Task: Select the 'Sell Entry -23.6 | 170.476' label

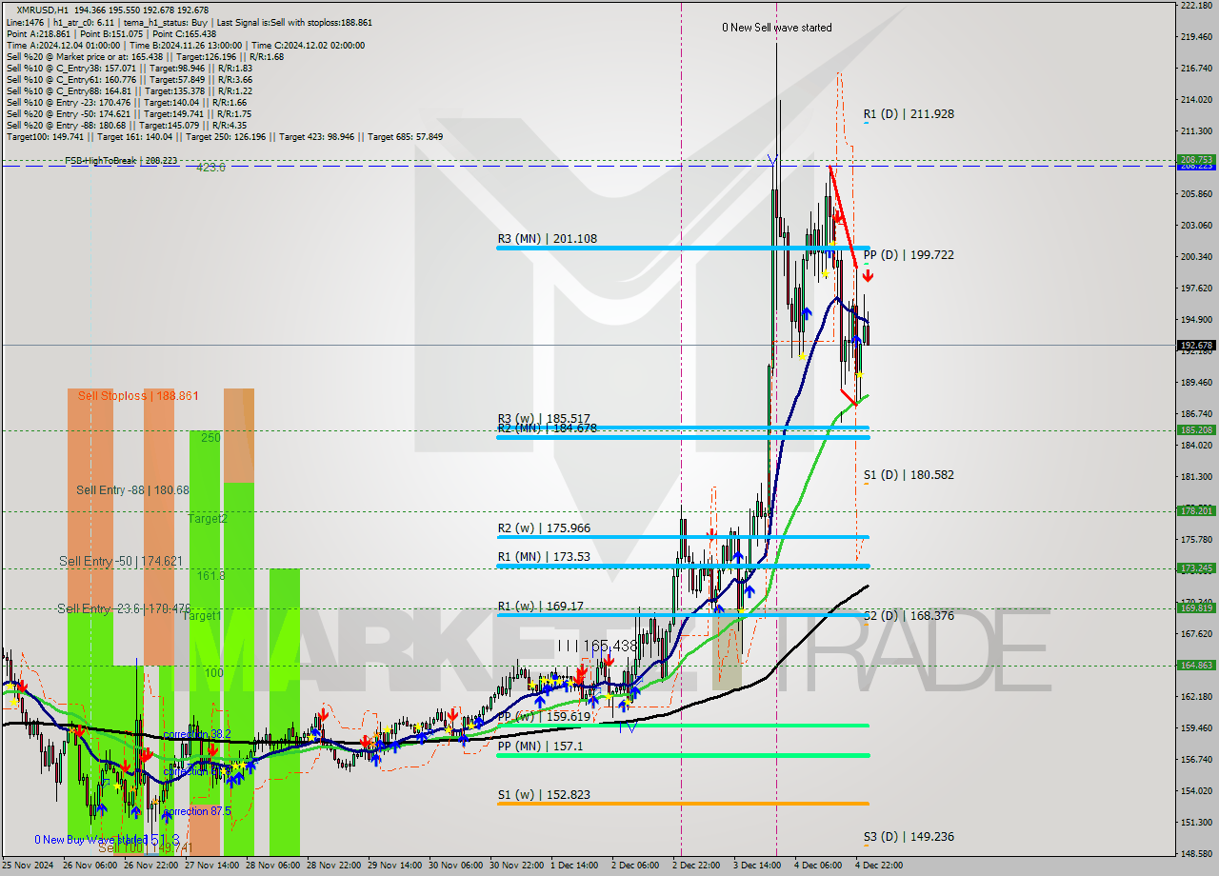Action: (x=124, y=608)
